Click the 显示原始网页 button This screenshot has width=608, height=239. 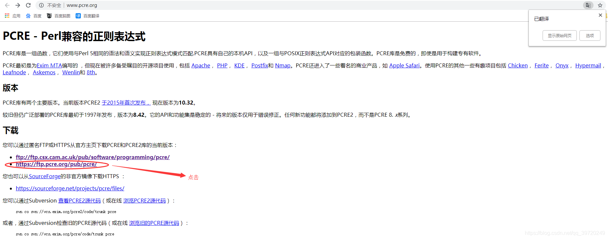coord(560,36)
